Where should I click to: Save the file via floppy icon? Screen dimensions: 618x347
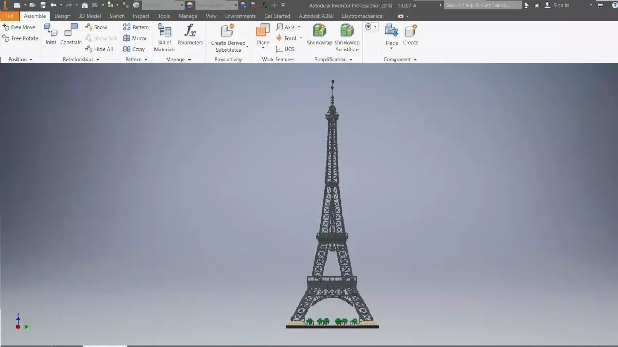(43, 5)
